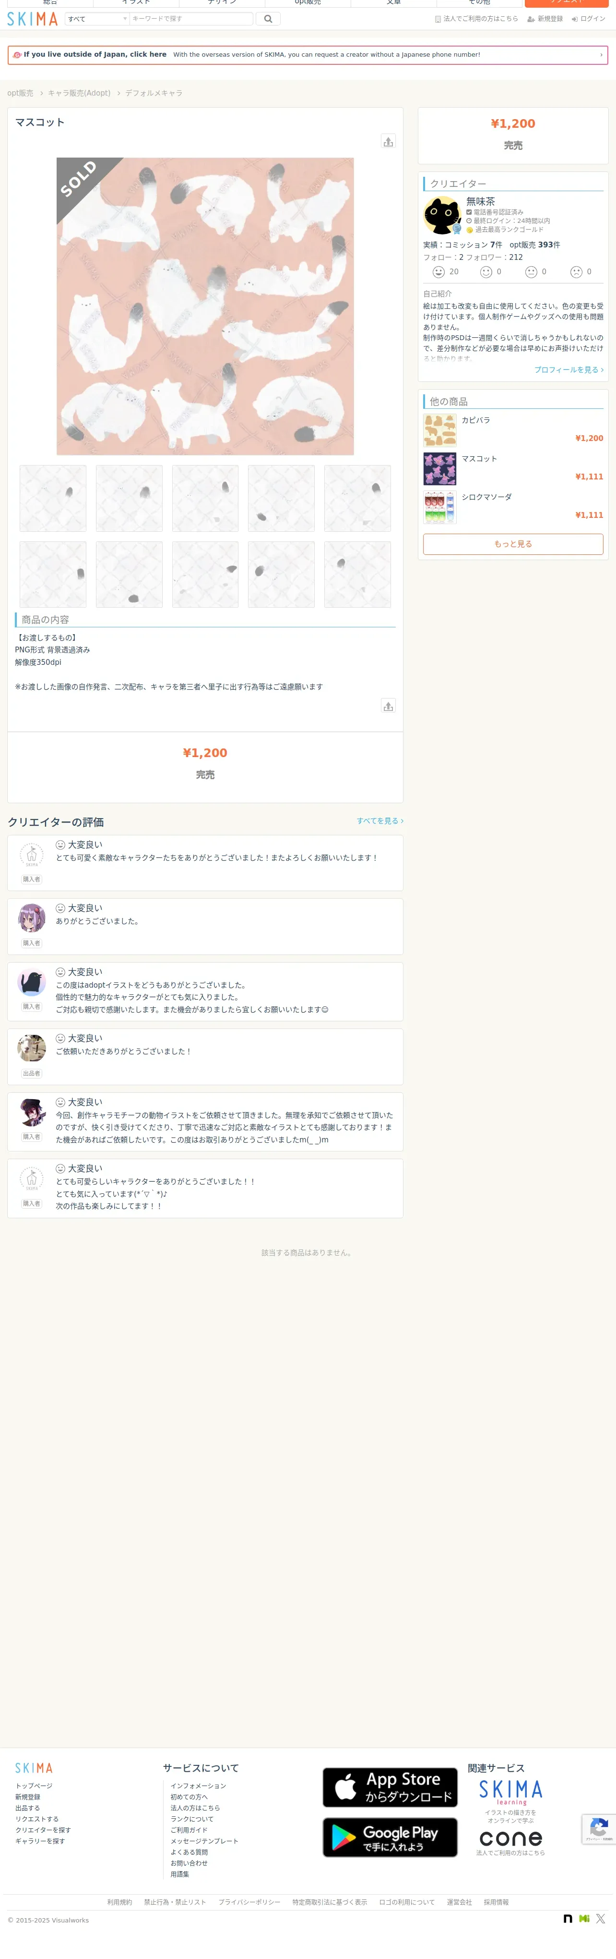Open the シロクマソーダ product thumbnail
Viewport: 616px width, 1959px height.
click(440, 507)
